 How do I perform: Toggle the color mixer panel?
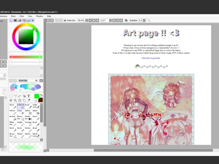pyautogui.click(x=24, y=20)
